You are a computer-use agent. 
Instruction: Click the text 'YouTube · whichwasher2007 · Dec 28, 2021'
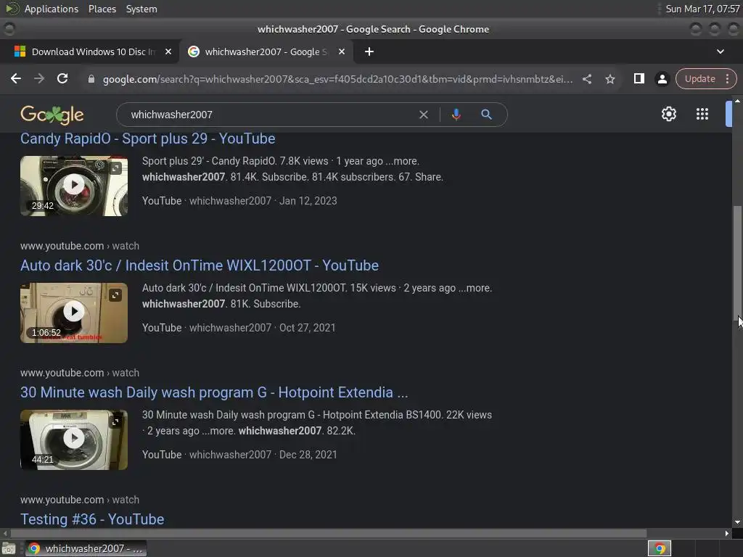[239, 455]
